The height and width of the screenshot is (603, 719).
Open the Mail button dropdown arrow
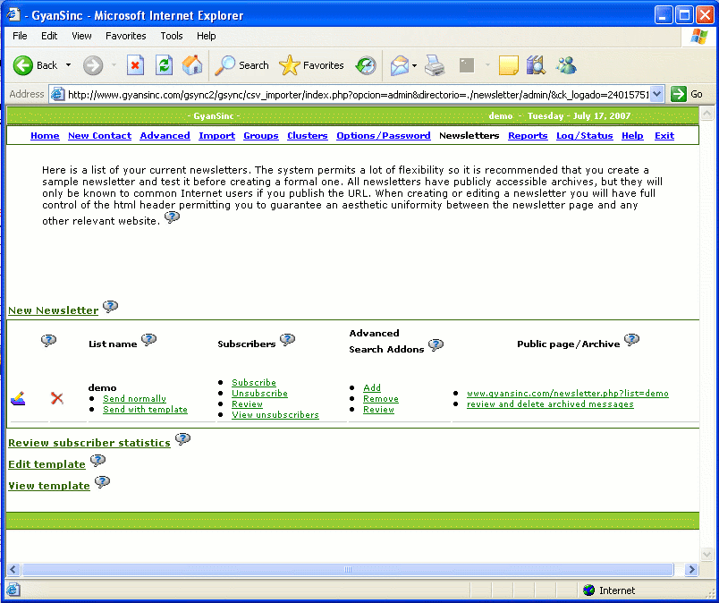click(x=414, y=65)
